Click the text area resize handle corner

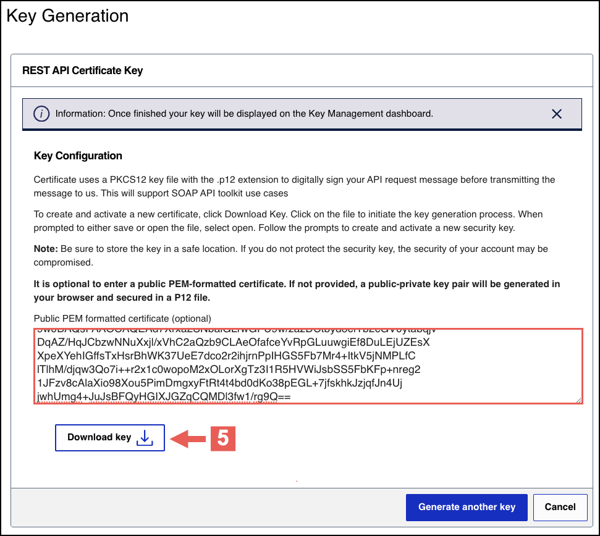coord(578,400)
